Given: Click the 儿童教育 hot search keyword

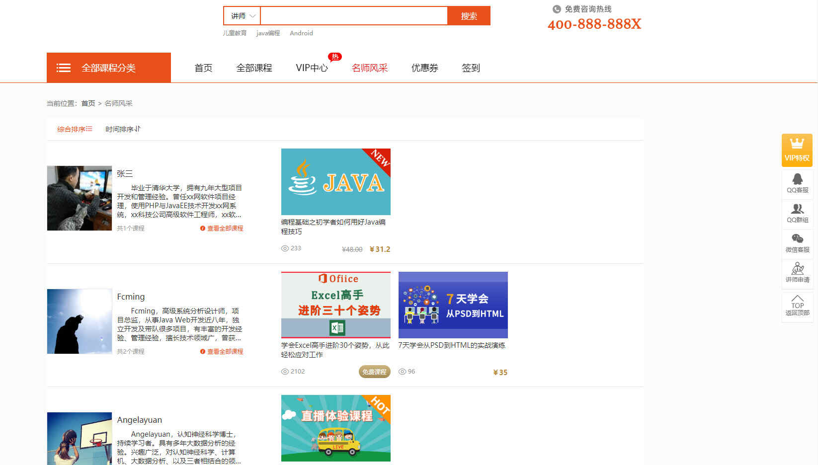Looking at the screenshot, I should coord(235,33).
